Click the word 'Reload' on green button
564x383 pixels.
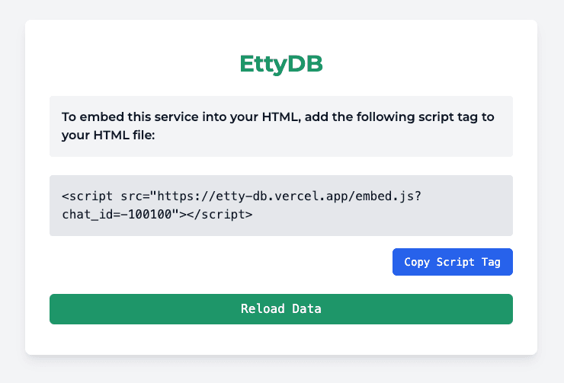coord(263,308)
